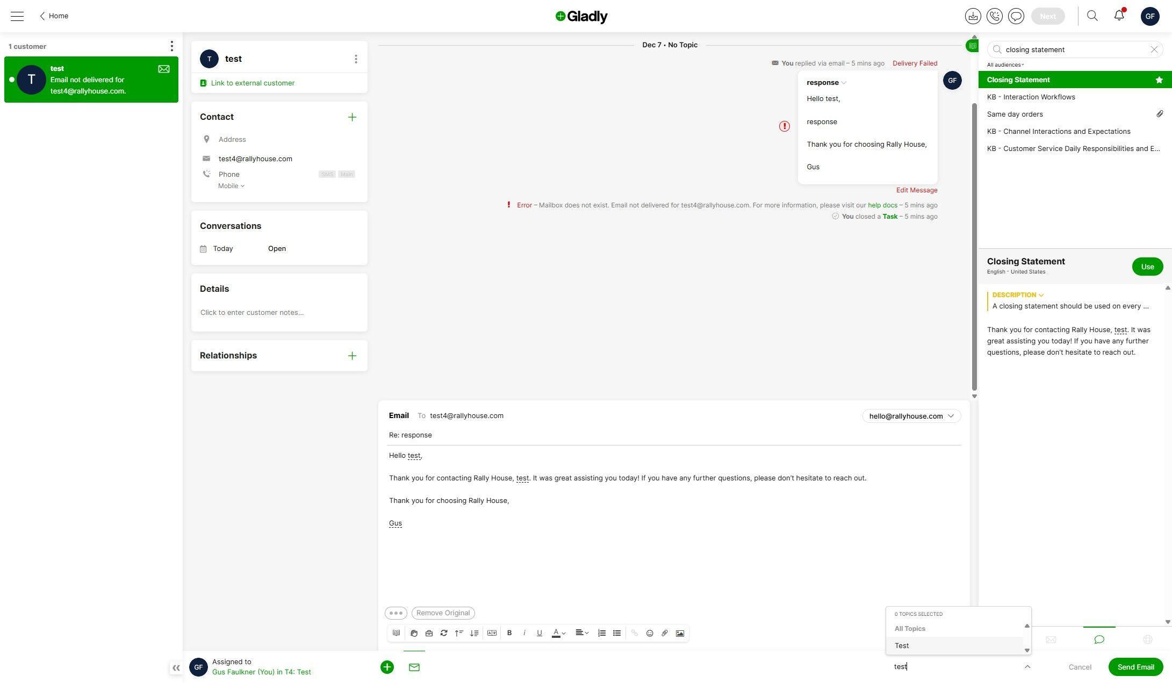The height and width of the screenshot is (683, 1172).
Task: Open the help docs link
Action: coord(882,205)
